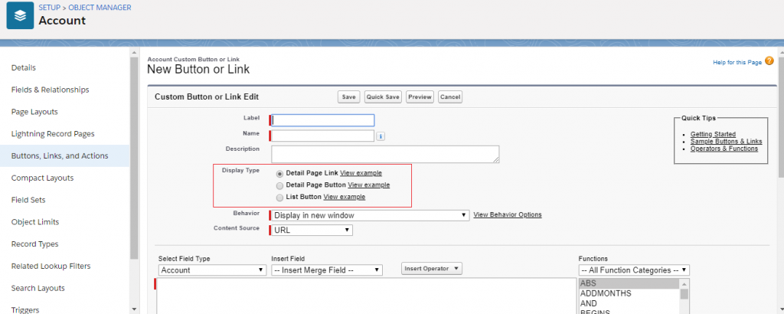Choose the List Button radio option
The height and width of the screenshot is (314, 784).
[x=279, y=198]
